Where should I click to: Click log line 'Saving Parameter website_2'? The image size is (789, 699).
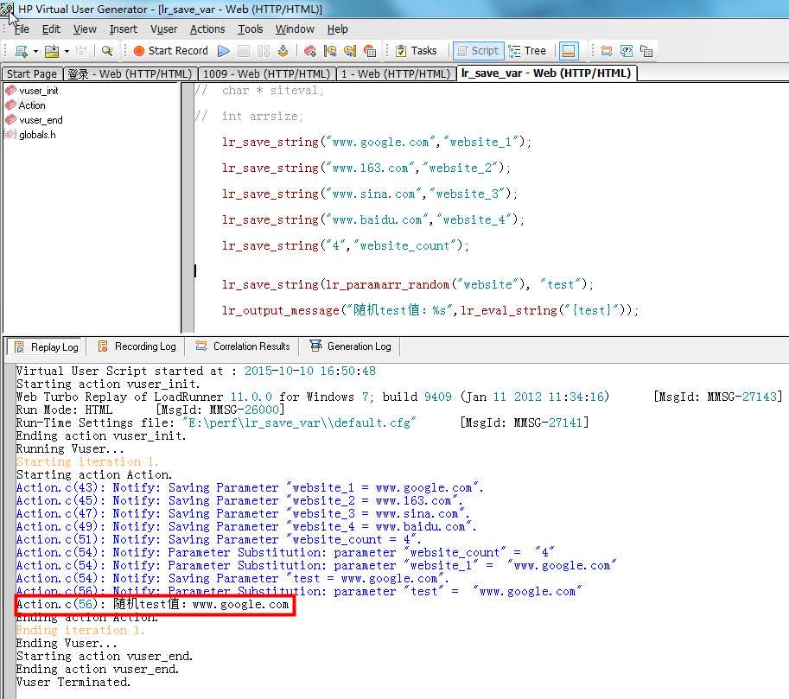pyautogui.click(x=239, y=501)
